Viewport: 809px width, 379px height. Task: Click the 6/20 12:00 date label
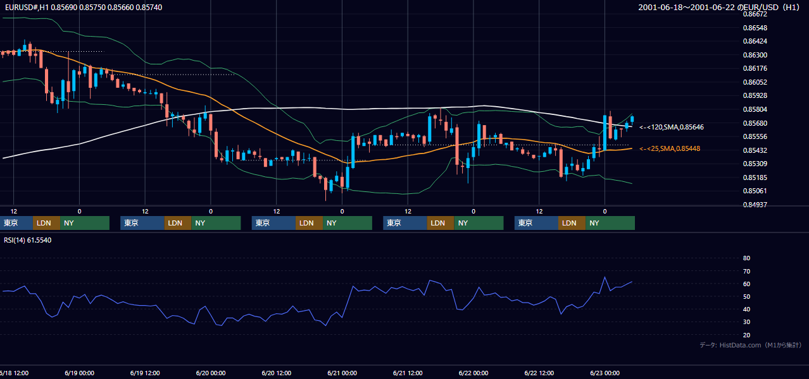pyautogui.click(x=277, y=373)
